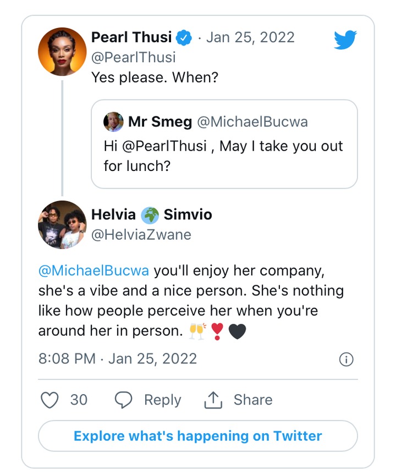396x476 pixels.
Task: Open Mr Smeg's small avatar
Action: [x=113, y=121]
